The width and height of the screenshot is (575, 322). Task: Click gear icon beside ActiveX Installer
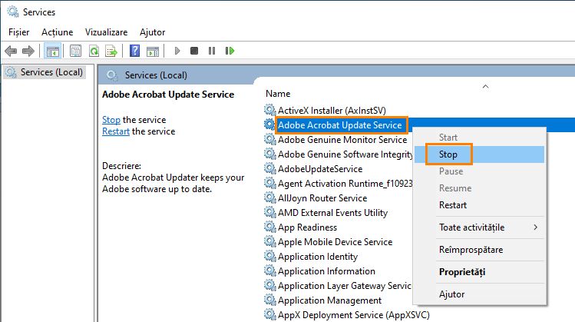pyautogui.click(x=270, y=110)
